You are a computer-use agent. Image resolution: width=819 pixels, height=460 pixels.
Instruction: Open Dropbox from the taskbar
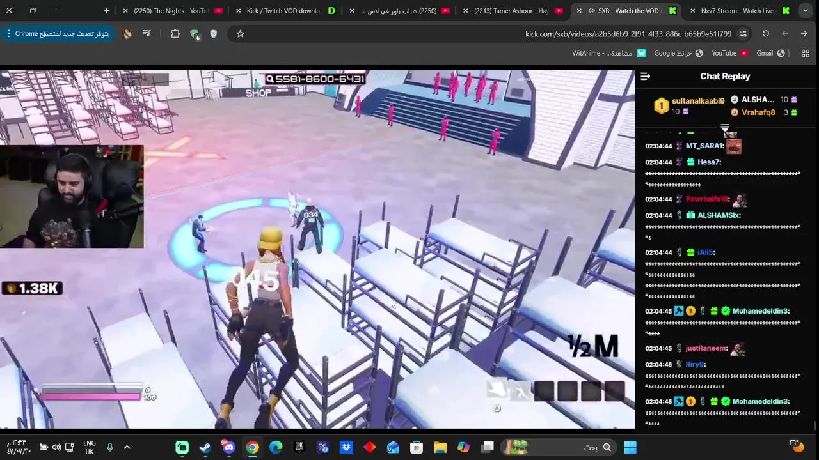pyautogui.click(x=346, y=447)
